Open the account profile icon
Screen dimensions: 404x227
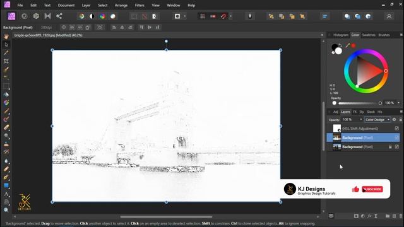(389, 16)
